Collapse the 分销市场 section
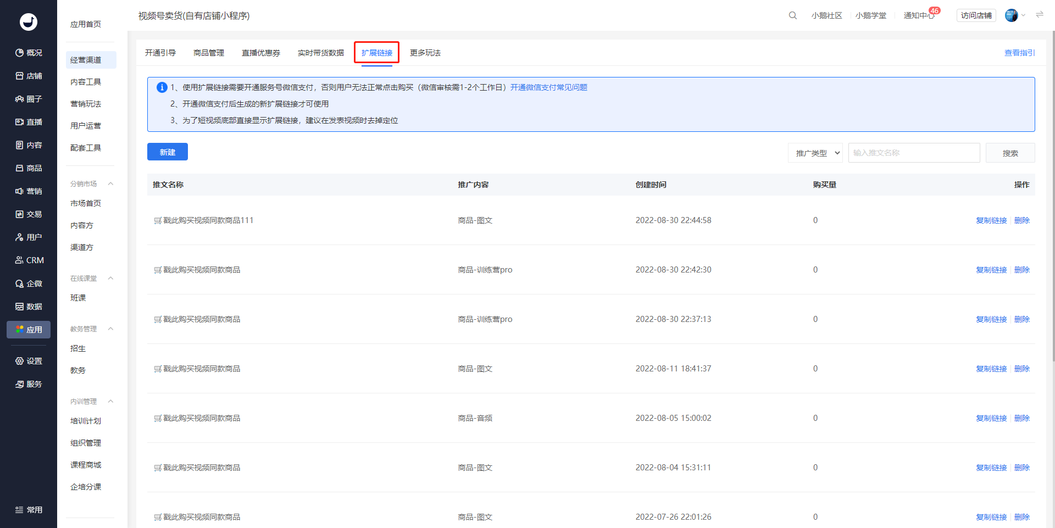1055x528 pixels. tap(110, 184)
